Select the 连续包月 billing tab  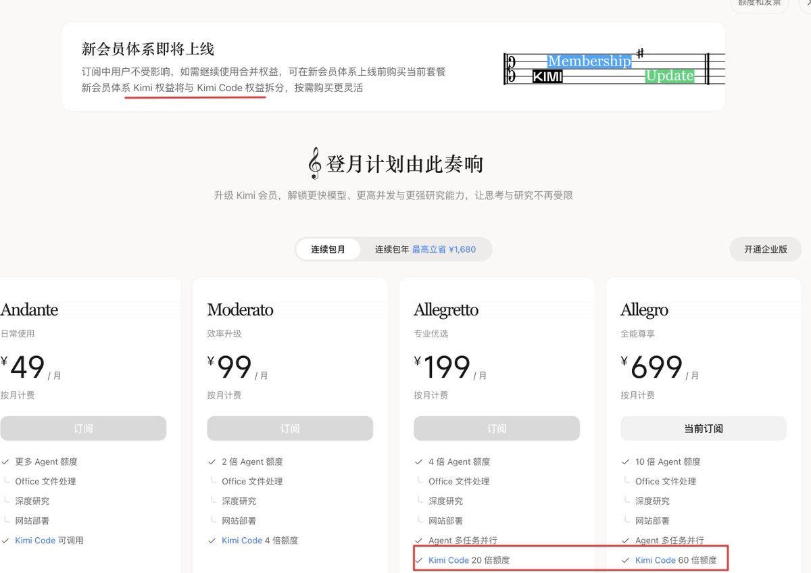coord(328,249)
